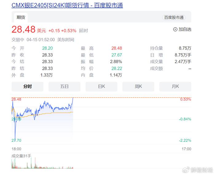
Task: Click the 美东时间 label
Action: 66,40
